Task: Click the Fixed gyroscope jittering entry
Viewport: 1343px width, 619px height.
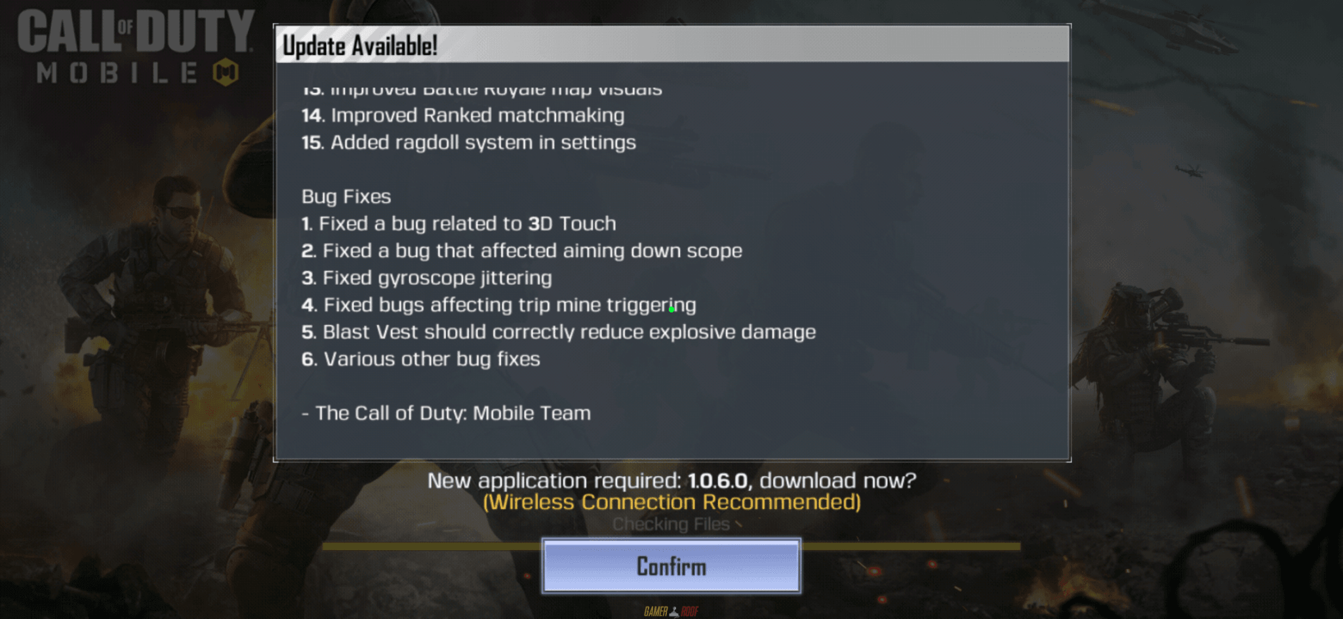Action: [x=427, y=278]
